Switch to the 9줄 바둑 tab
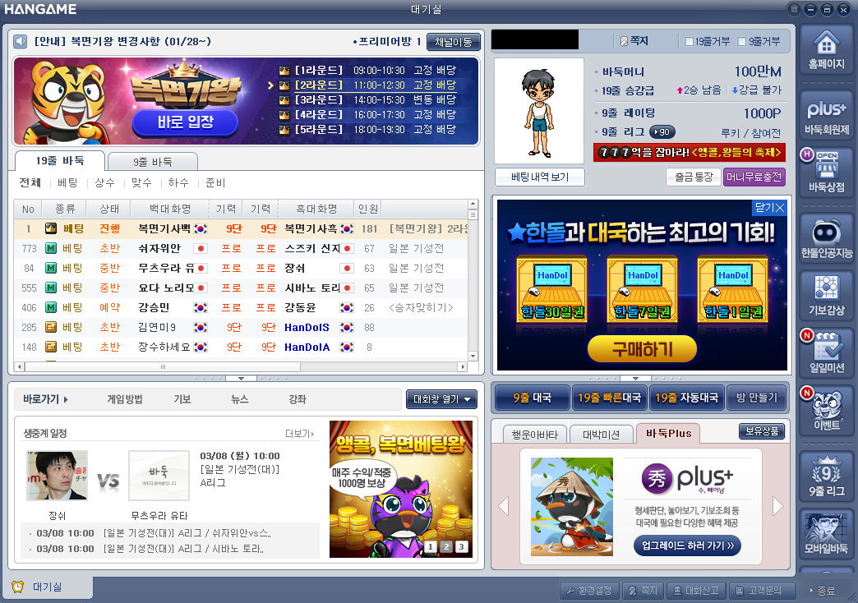This screenshot has height=603, width=858. click(x=153, y=162)
